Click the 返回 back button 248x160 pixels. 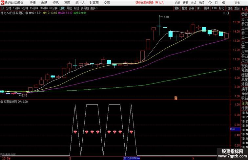click(237, 8)
